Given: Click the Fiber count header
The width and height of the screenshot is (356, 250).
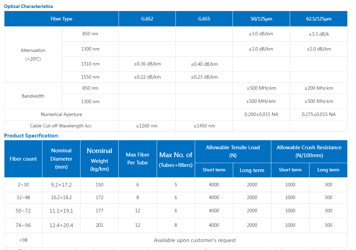Looking at the screenshot, I should click(23, 159).
